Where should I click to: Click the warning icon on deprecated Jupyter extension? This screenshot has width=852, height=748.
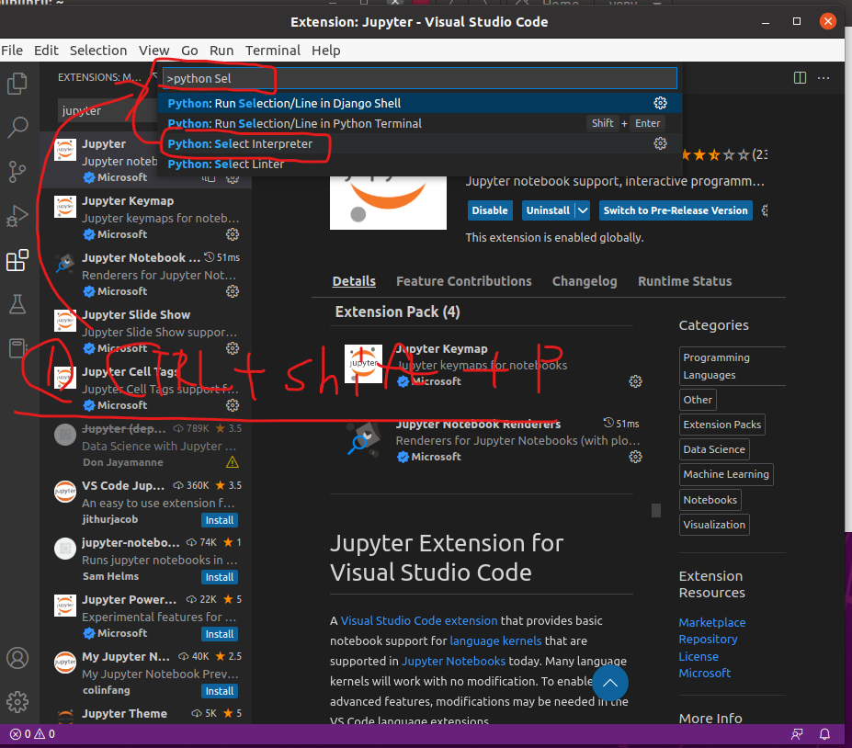pyautogui.click(x=233, y=462)
